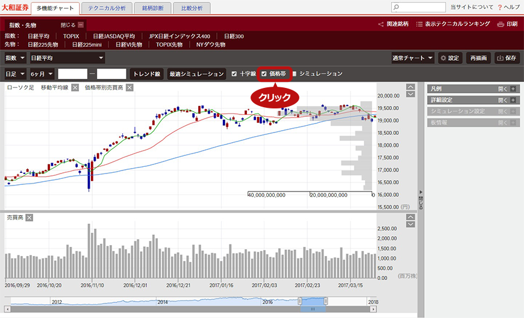Image resolution: width=524 pixels, height=318 pixels.
Task: Remove the 価格帯別売買高 indicator
Action: [129, 87]
